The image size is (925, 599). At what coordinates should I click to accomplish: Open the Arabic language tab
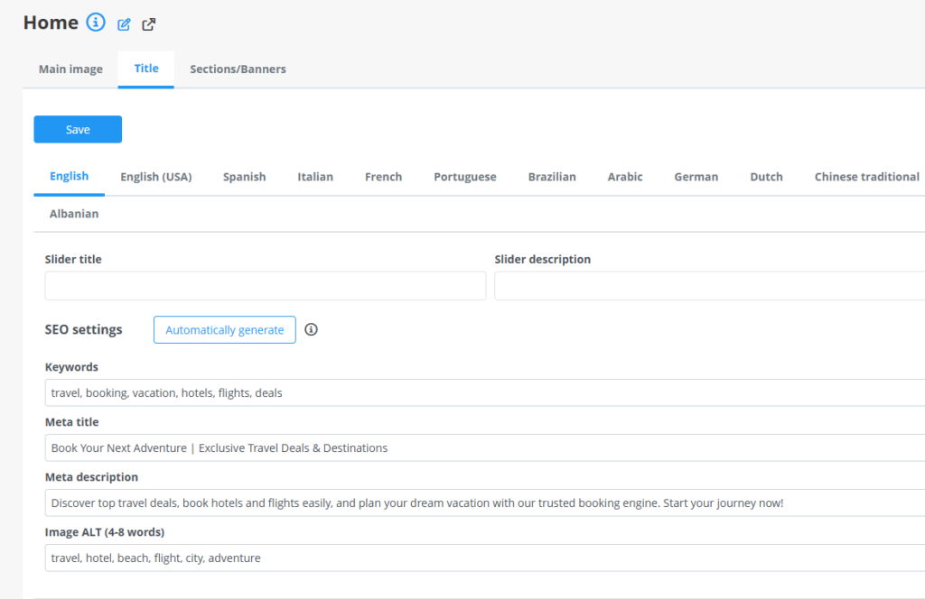tap(625, 177)
